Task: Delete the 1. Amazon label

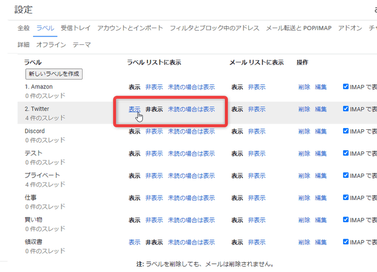Action: 304,87
